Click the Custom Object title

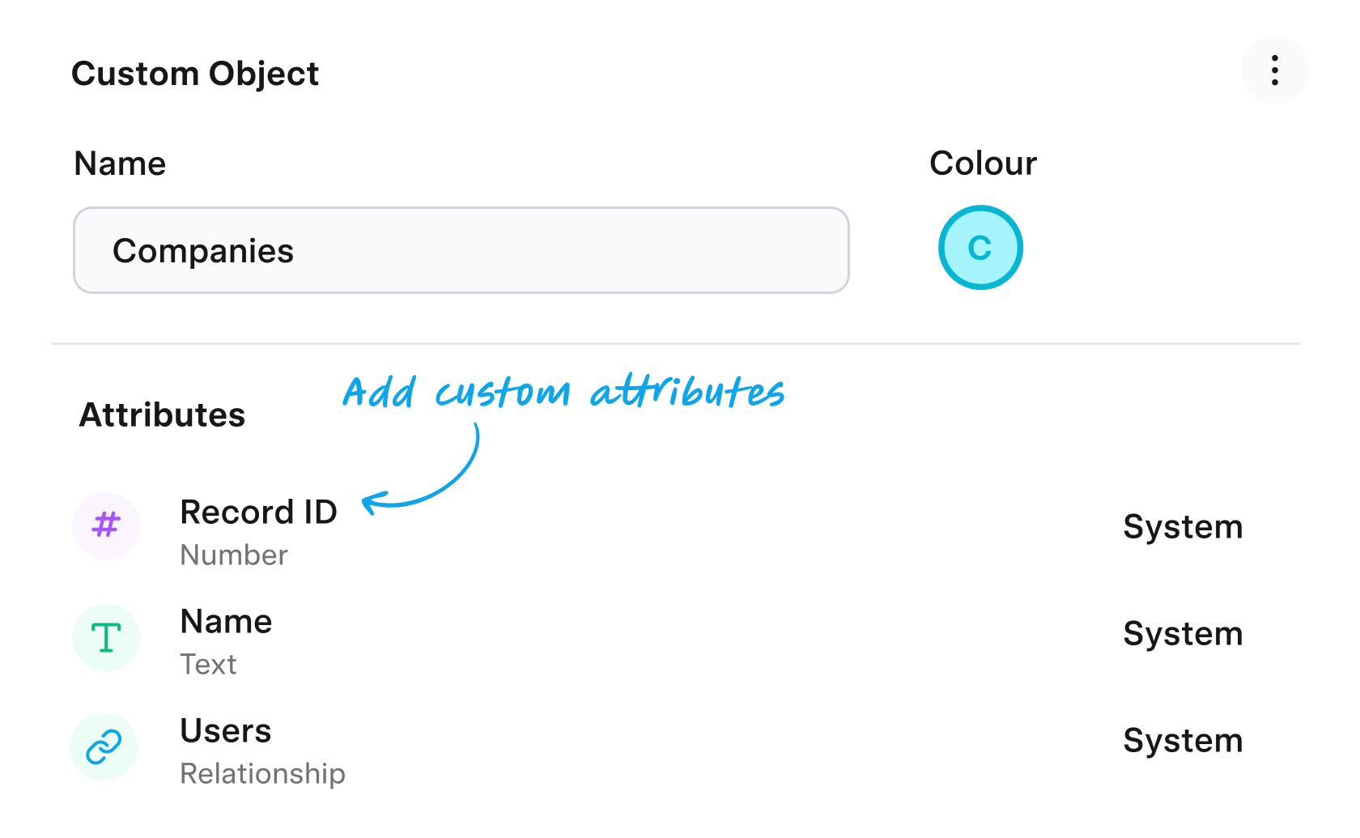[195, 74]
